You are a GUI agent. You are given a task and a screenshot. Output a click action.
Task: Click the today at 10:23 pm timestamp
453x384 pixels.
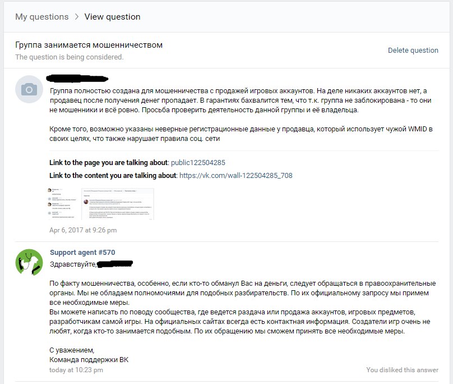coord(76,370)
